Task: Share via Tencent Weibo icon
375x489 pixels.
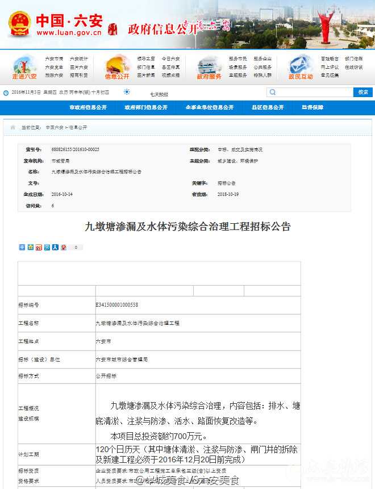Action: pyautogui.click(x=47, y=247)
